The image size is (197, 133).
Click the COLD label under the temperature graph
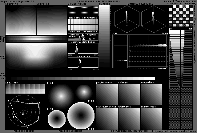coord(70,70)
